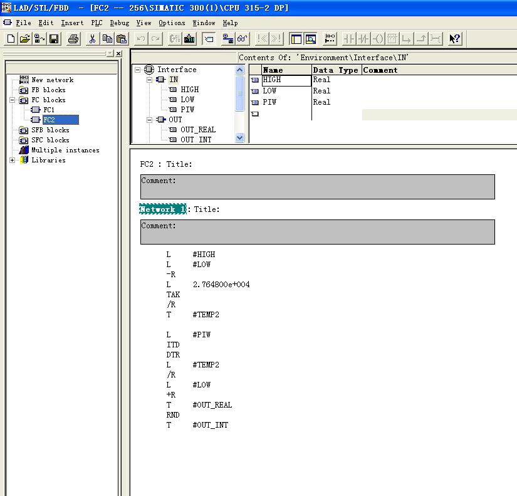Select FC1 in the blocks tree
This screenshot has height=496, width=517.
(x=49, y=110)
